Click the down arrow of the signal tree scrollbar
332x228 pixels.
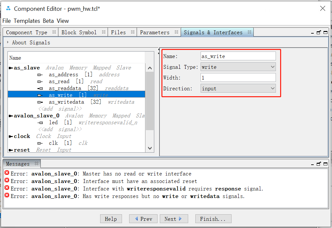coord(150,148)
